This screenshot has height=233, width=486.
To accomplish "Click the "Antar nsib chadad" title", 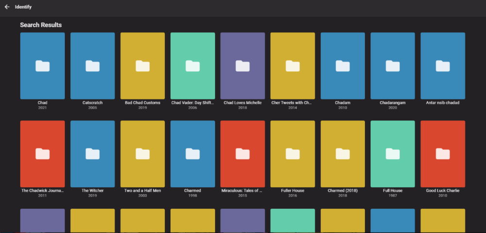I will (443, 103).
